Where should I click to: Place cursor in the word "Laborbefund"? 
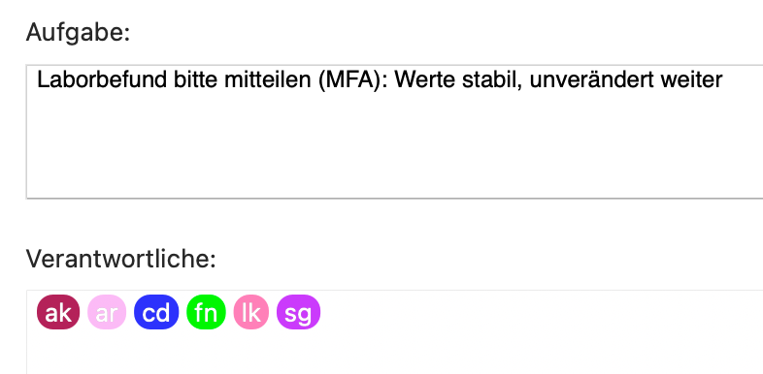(x=102, y=80)
